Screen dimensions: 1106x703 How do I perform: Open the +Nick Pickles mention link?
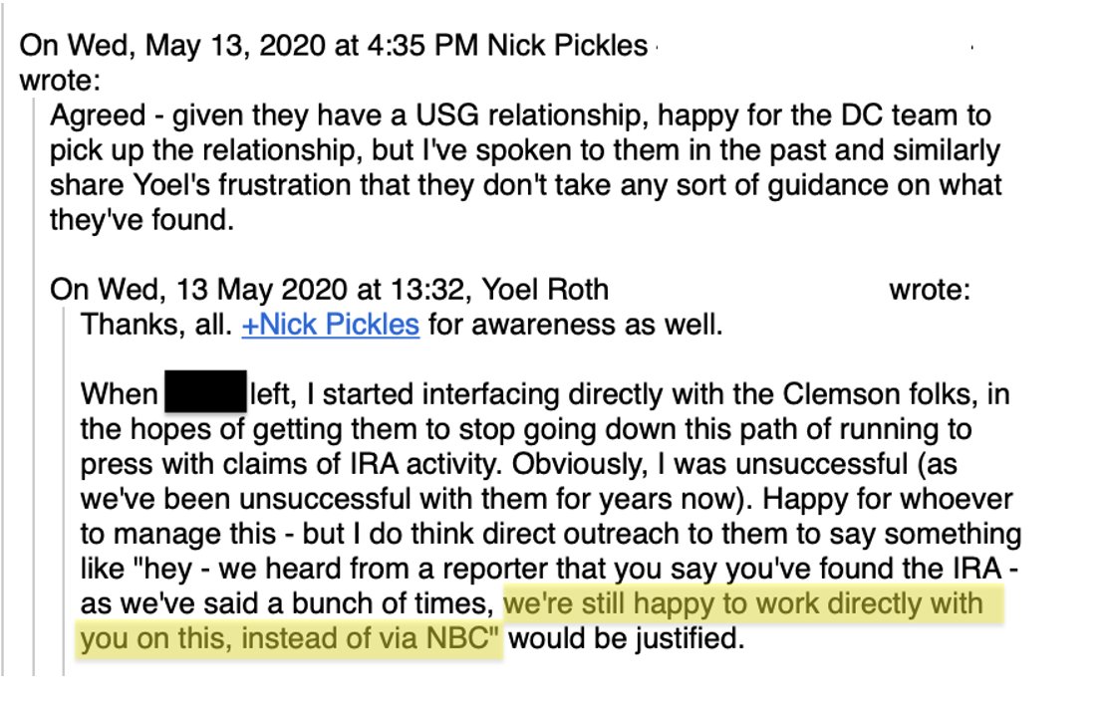[330, 326]
